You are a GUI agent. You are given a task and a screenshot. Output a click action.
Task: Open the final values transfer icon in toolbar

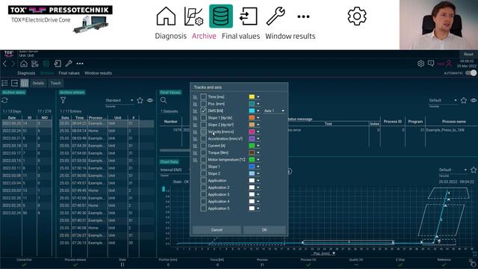point(58,64)
